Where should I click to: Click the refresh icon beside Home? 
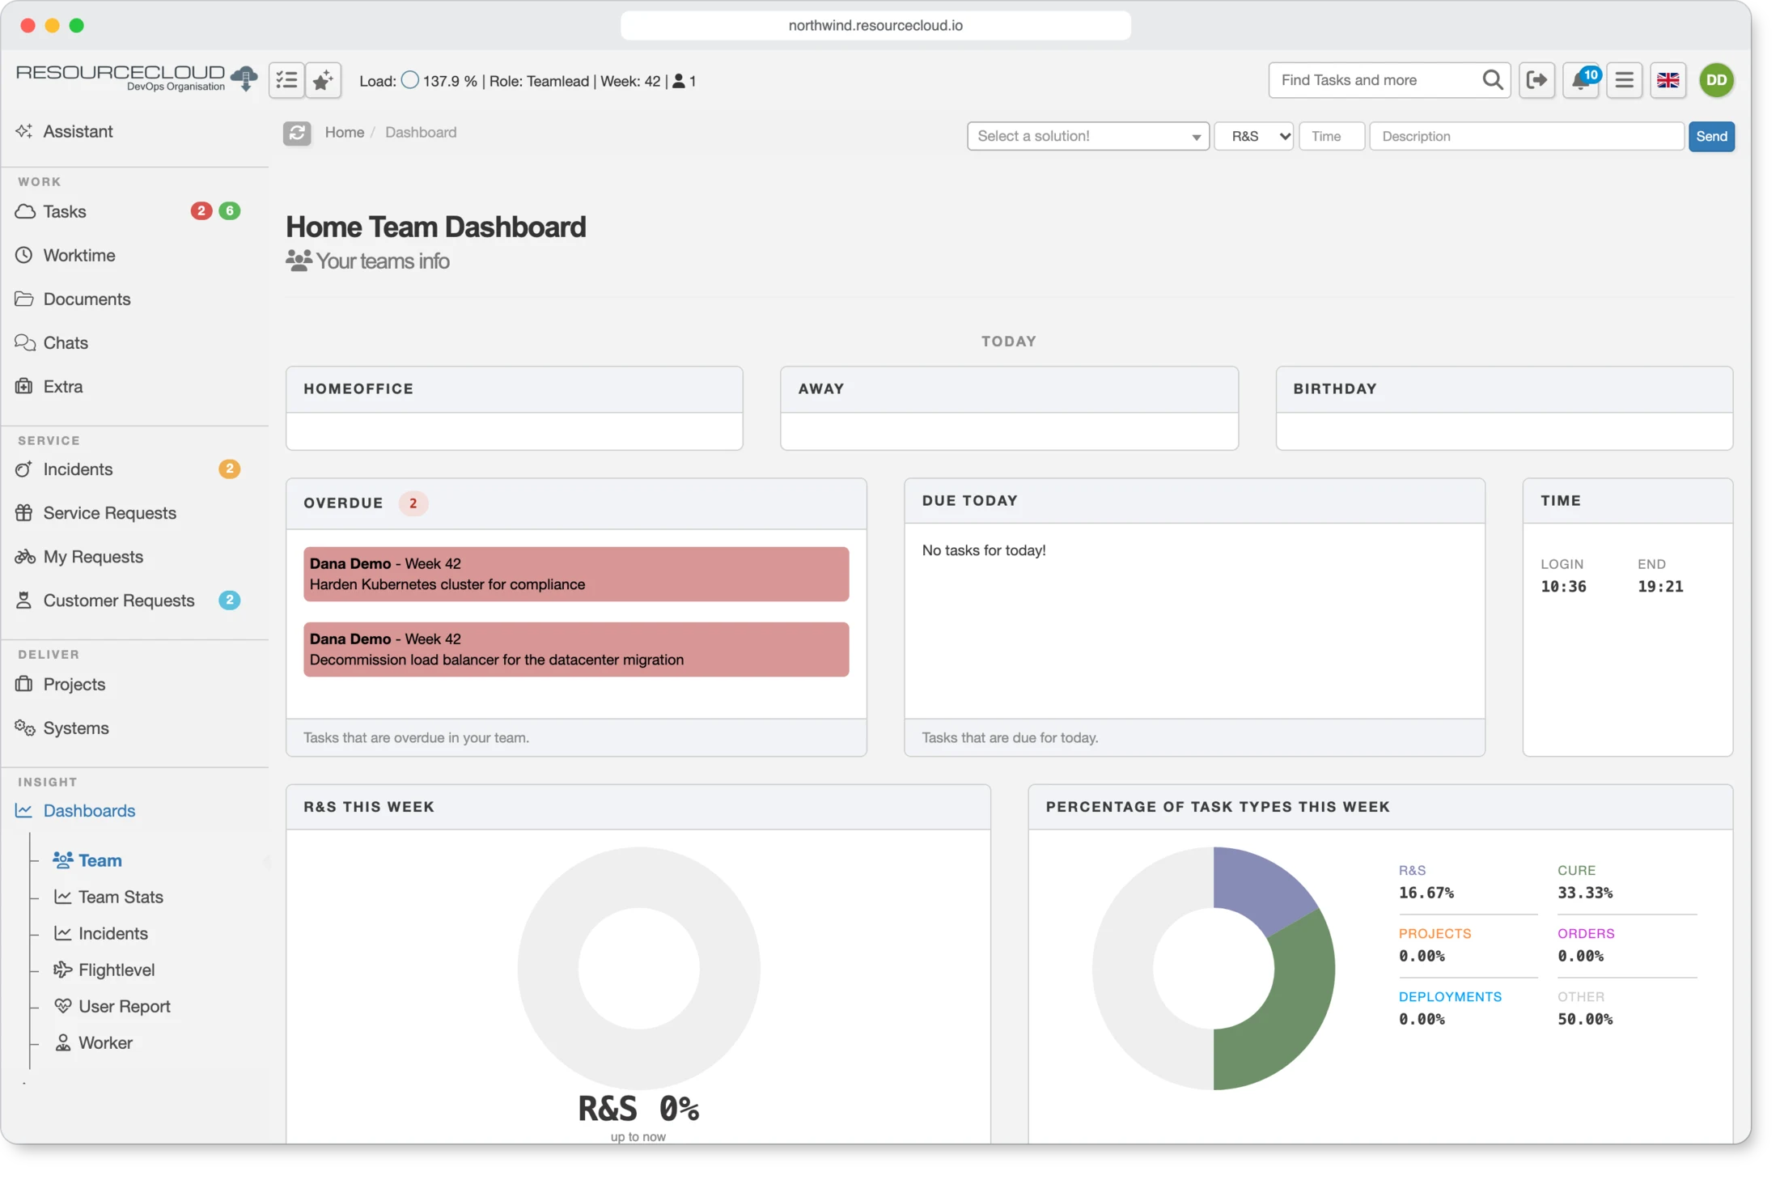pyautogui.click(x=297, y=133)
